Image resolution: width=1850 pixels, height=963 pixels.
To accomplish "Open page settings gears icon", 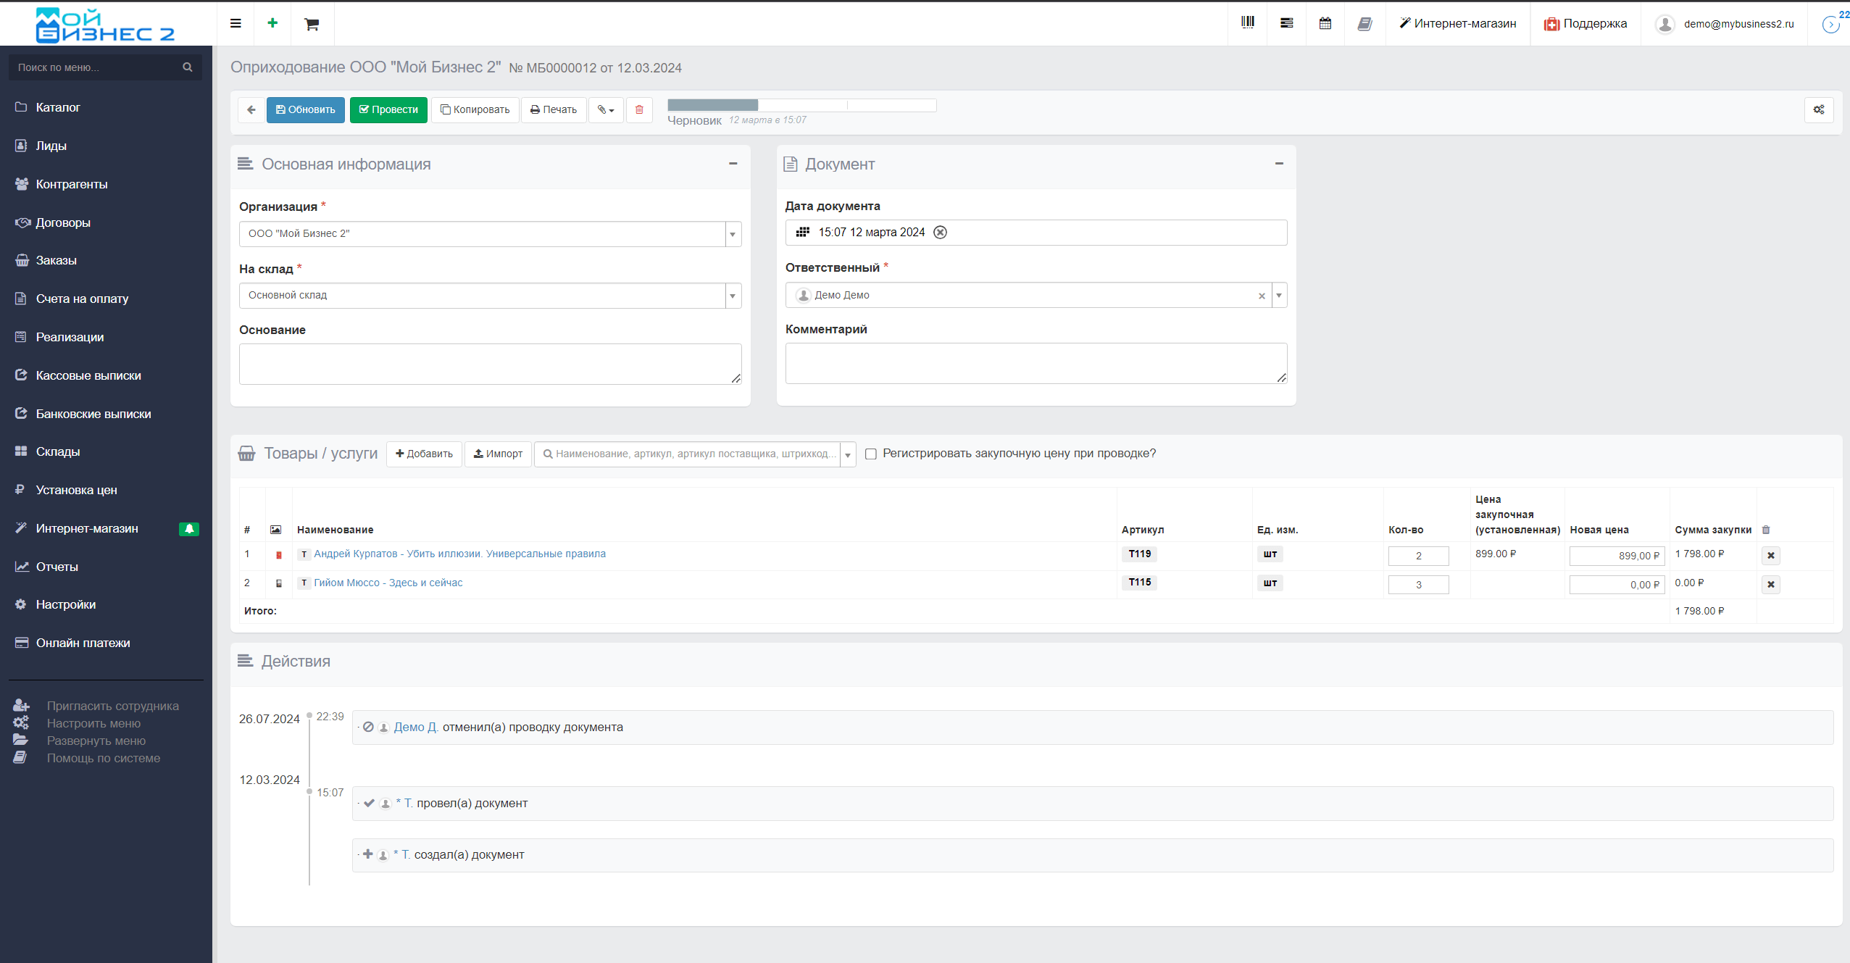I will (x=1818, y=109).
